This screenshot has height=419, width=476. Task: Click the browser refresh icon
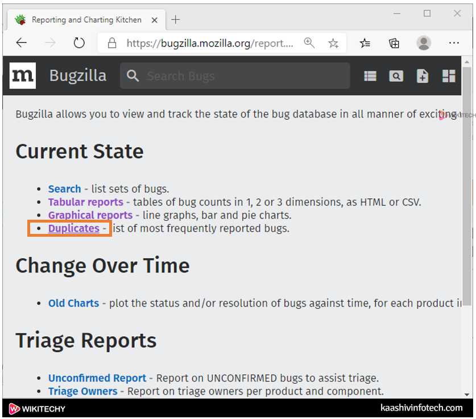[x=79, y=43]
